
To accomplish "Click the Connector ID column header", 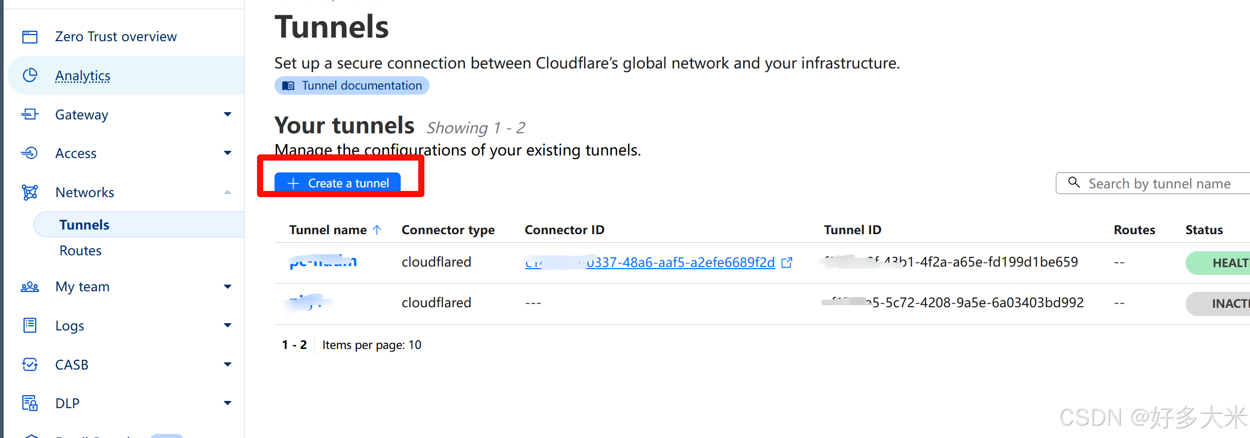I will (564, 230).
